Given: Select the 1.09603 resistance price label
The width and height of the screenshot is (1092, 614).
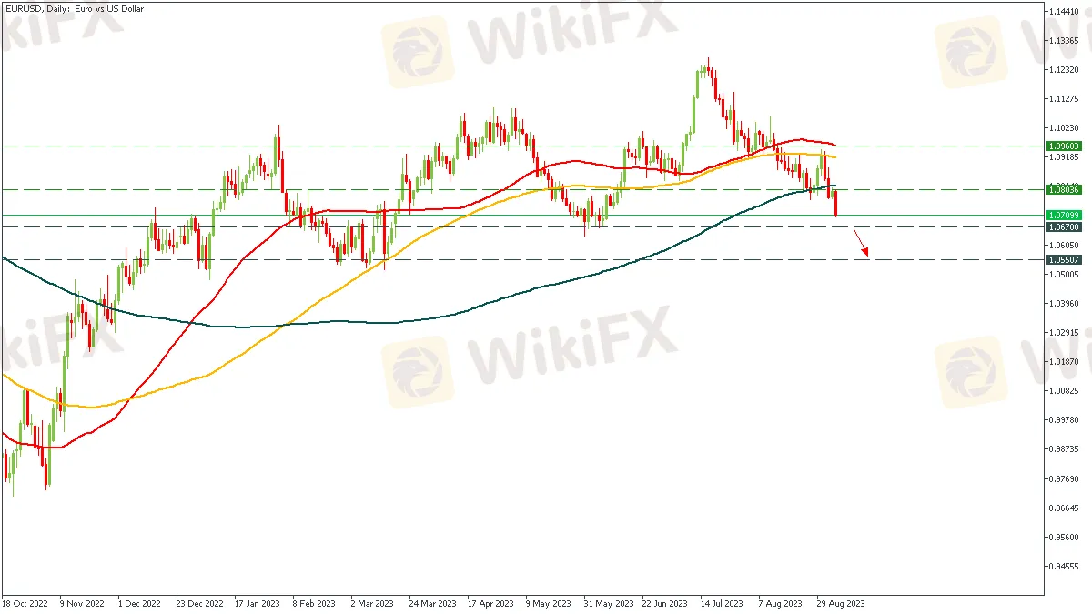Looking at the screenshot, I should 1063,146.
